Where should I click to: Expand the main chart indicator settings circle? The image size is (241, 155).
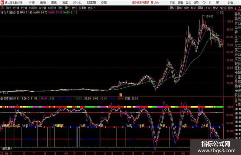pos(18,12)
